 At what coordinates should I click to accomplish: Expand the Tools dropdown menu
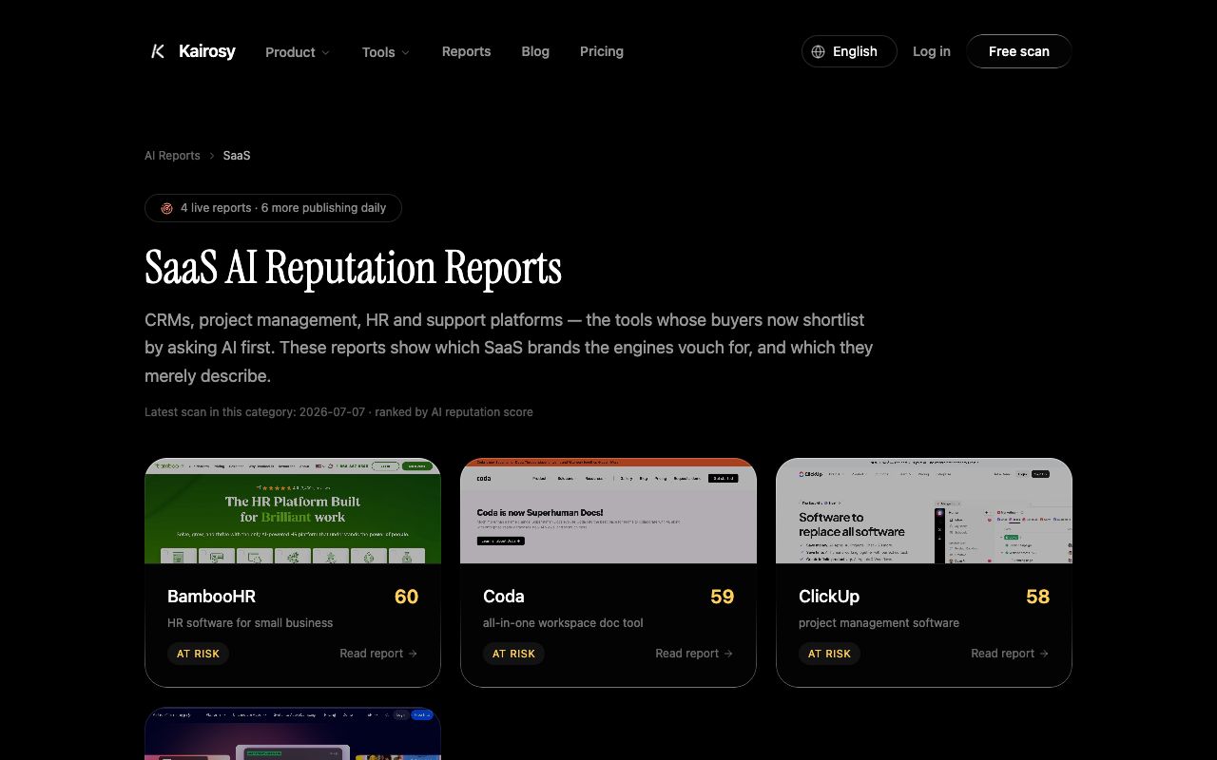click(386, 52)
